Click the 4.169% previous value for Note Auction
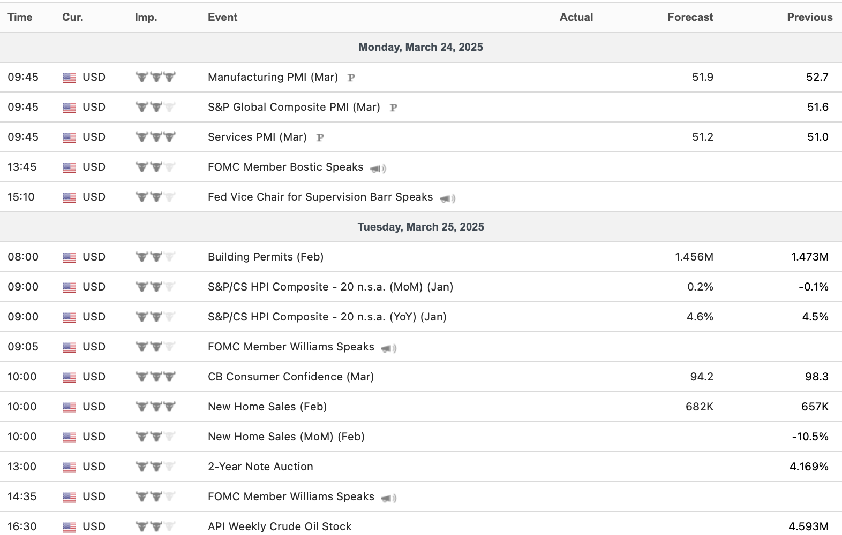842x535 pixels. pyautogui.click(x=809, y=467)
